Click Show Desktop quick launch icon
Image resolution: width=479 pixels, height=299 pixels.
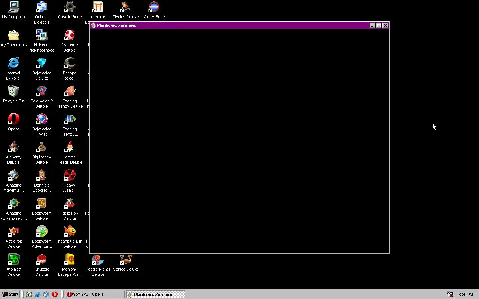coord(29,294)
